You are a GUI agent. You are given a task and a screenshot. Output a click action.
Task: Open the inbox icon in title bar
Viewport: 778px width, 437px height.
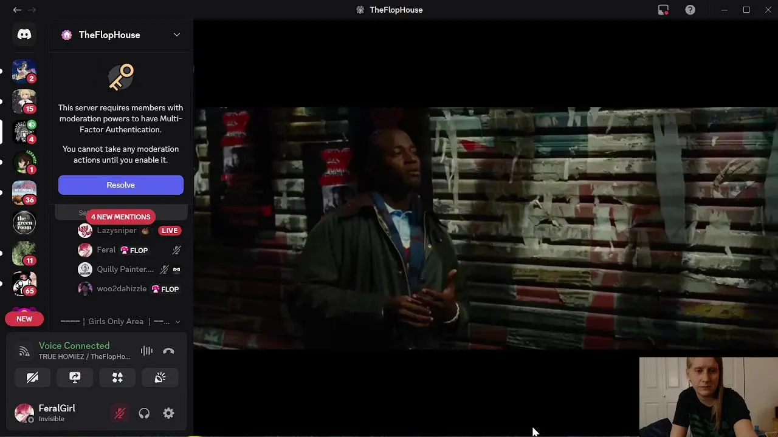(x=663, y=10)
